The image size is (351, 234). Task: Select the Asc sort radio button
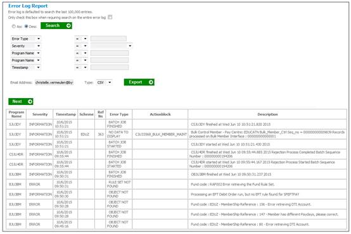[14, 27]
